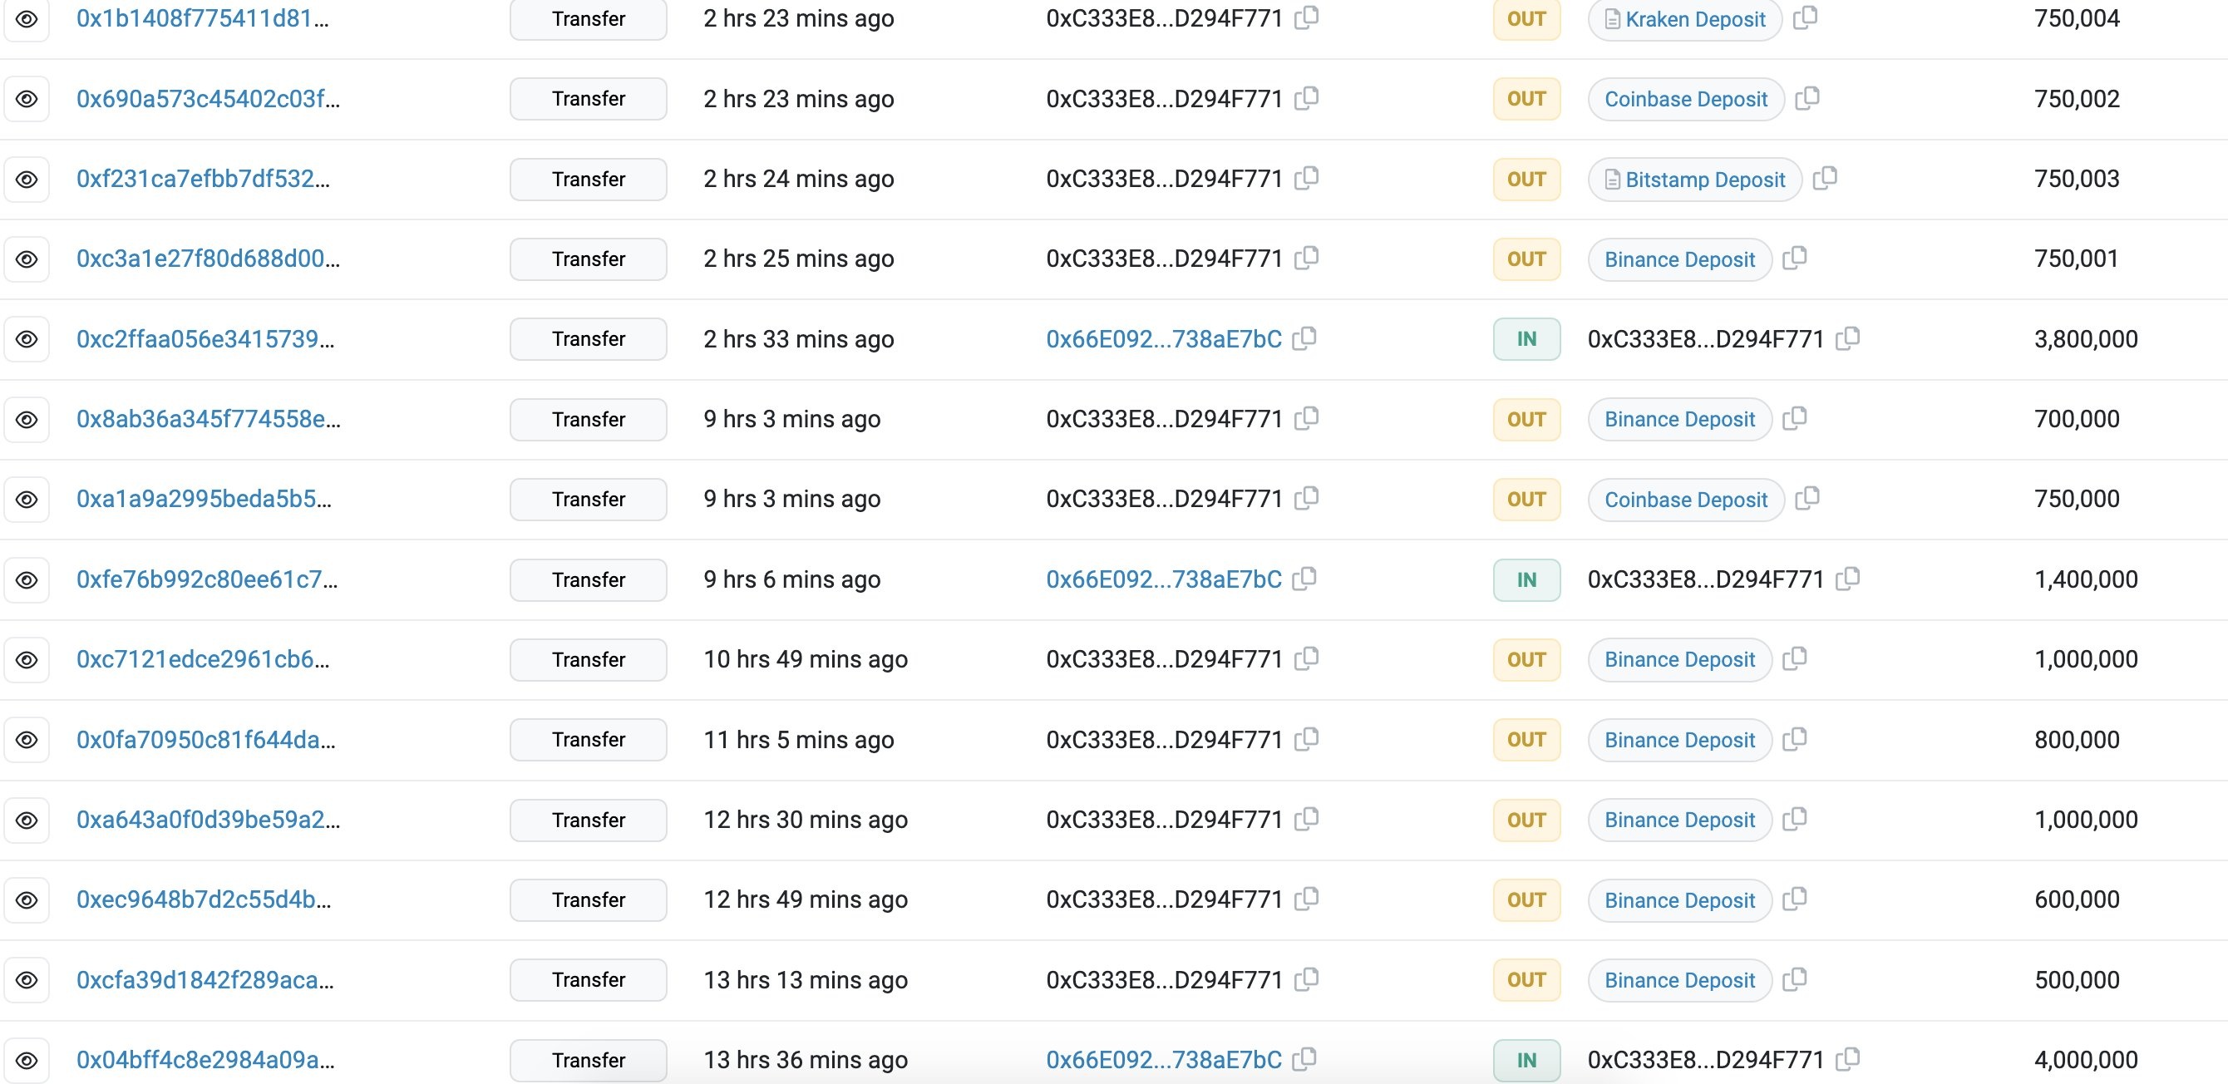Viewport: 2228px width, 1084px height.
Task: Copy sender address in 750,004 row
Action: click(x=1306, y=17)
